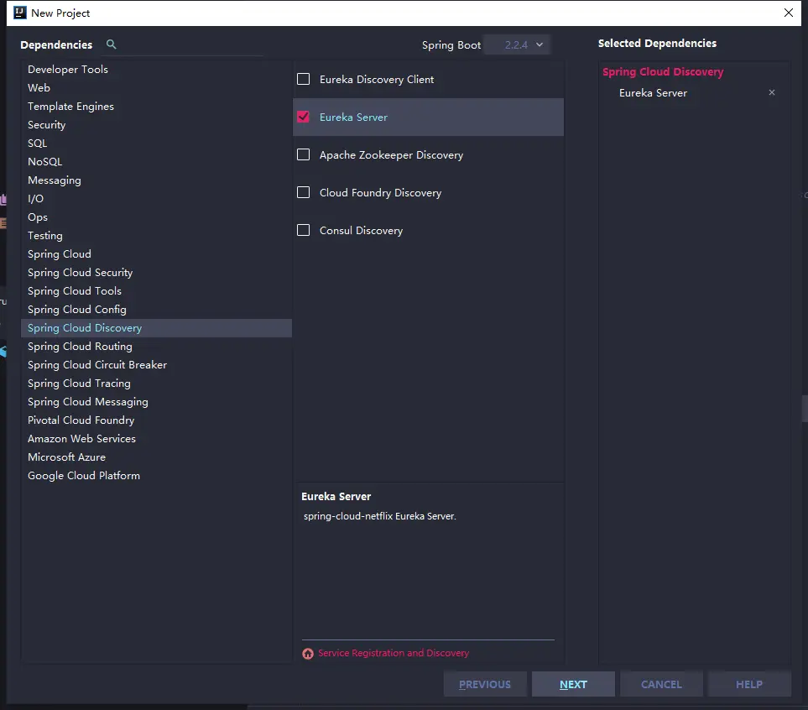Viewport: 808px width, 710px height.
Task: Open HELP for this dialog
Action: (749, 684)
